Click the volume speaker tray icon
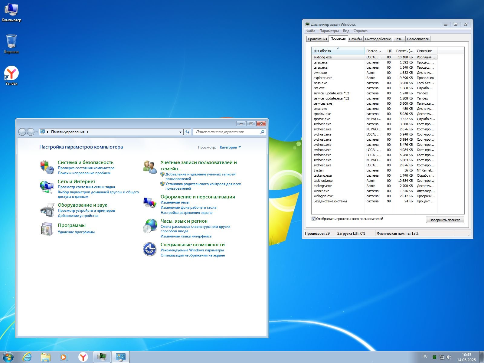The image size is (484, 363). tap(449, 357)
